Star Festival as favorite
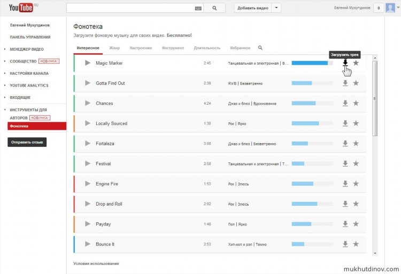 click(x=356, y=163)
